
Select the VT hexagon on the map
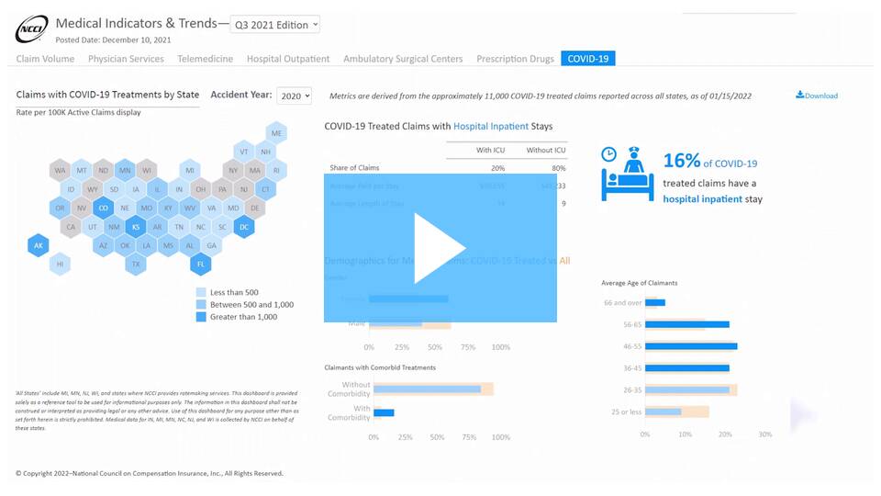click(x=244, y=152)
